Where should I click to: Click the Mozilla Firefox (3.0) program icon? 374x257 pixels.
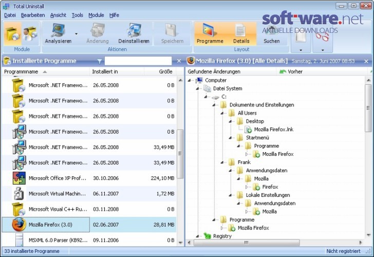pos(19,225)
